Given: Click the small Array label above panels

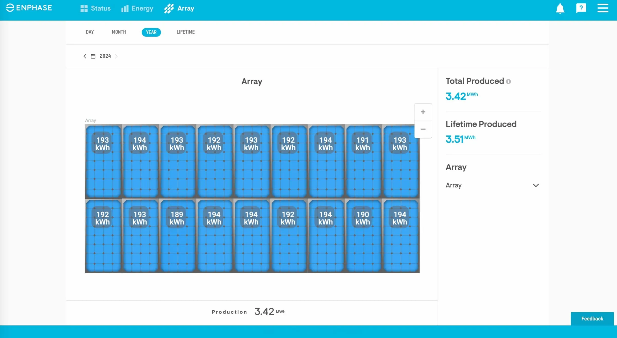Looking at the screenshot, I should click(90, 120).
